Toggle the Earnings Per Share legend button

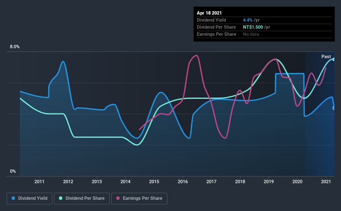pos(140,199)
